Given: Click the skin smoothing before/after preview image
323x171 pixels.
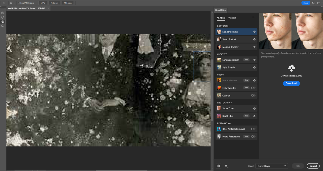Looking at the screenshot, I should click(291, 31).
